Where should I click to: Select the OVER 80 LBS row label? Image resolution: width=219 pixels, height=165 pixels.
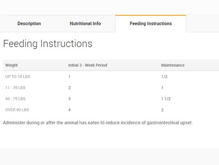pyautogui.click(x=17, y=110)
